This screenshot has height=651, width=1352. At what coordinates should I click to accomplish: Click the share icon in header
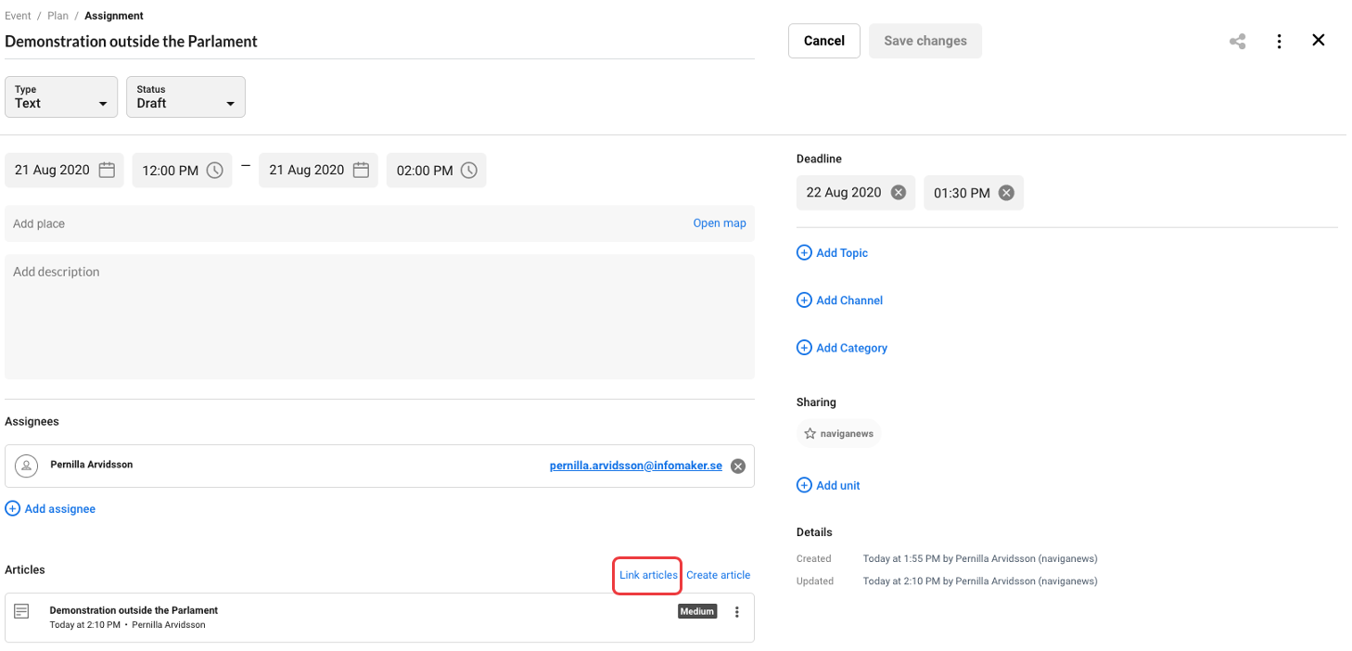(x=1237, y=42)
